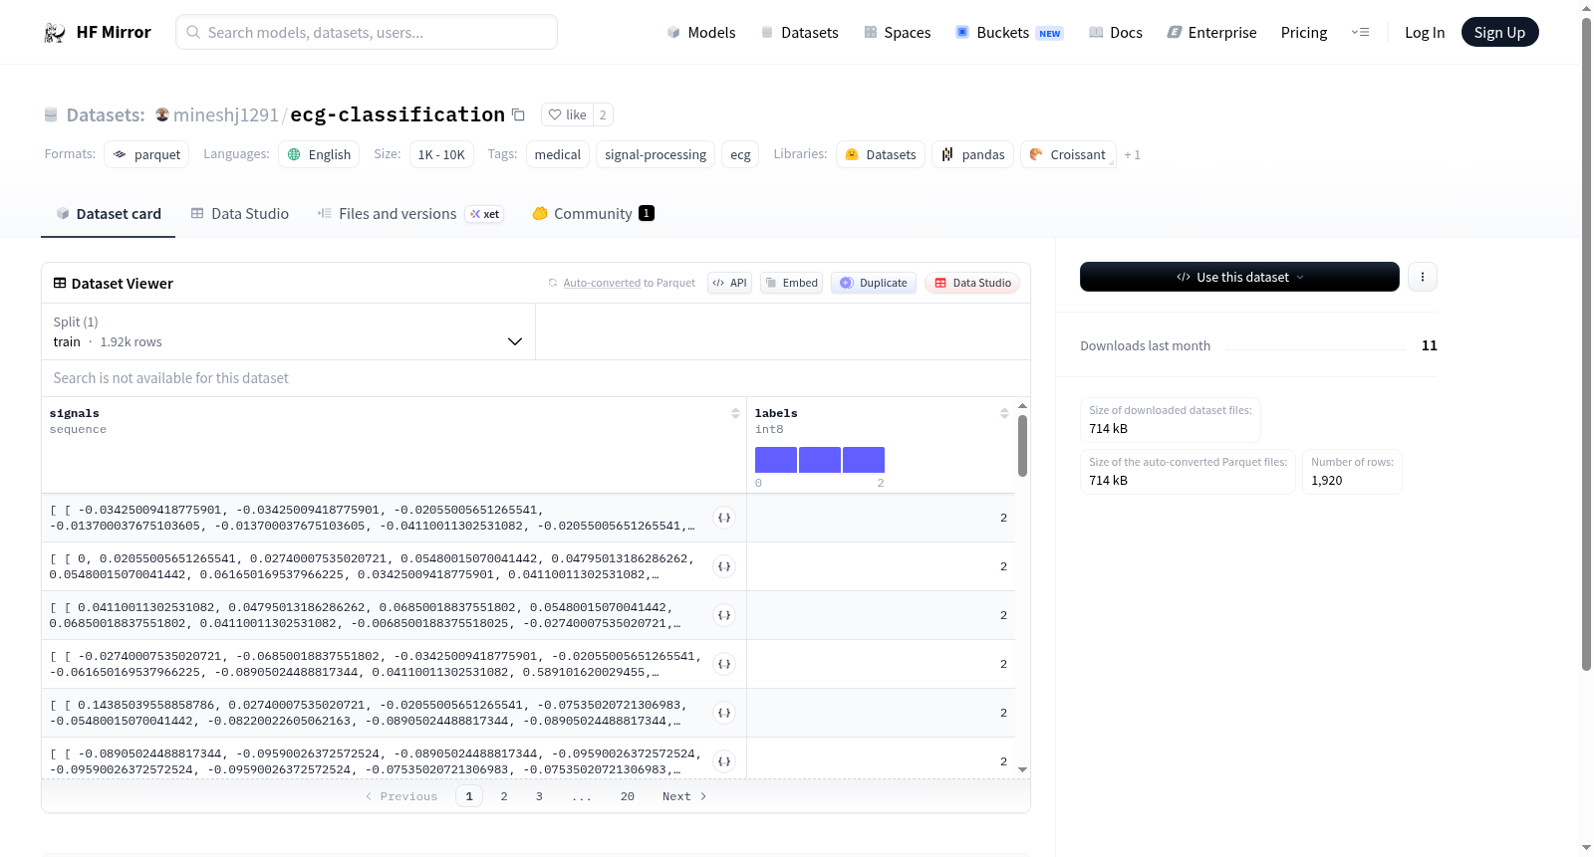This screenshot has width=1594, height=857.
Task: Open the Enterprise page
Action: click(1211, 32)
